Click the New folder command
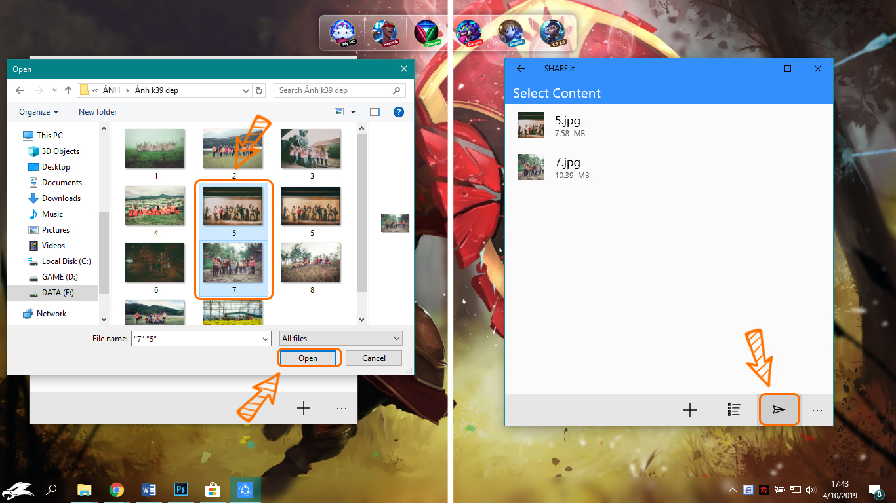 point(98,112)
